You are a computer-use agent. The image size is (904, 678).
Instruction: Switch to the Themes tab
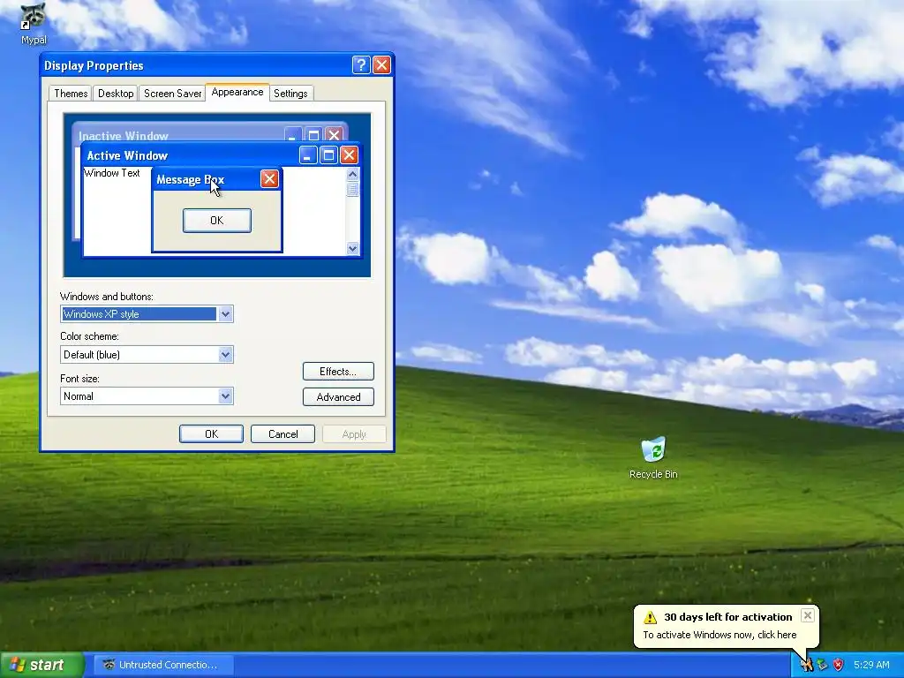coord(71,94)
